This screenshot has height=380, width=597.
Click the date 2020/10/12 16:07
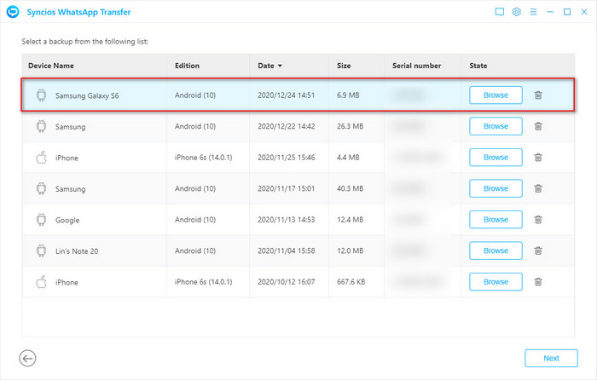pos(287,282)
